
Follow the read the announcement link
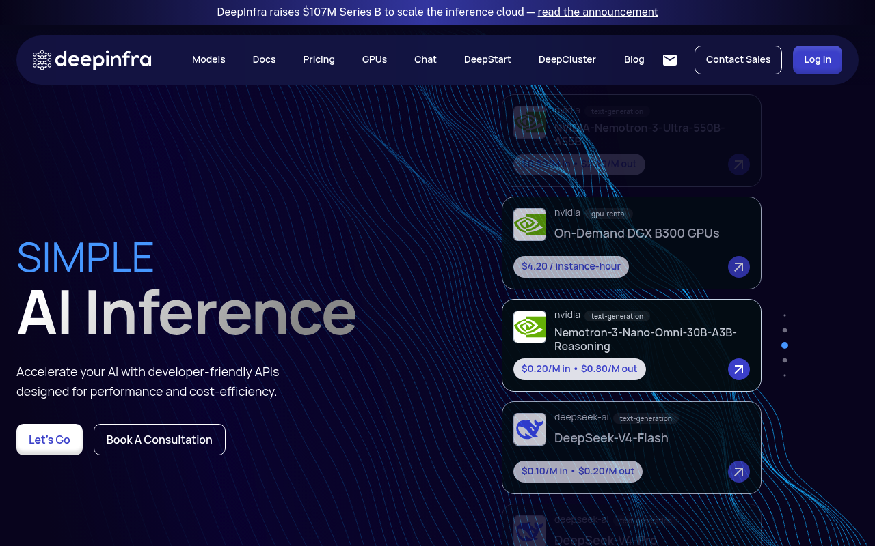[598, 12]
